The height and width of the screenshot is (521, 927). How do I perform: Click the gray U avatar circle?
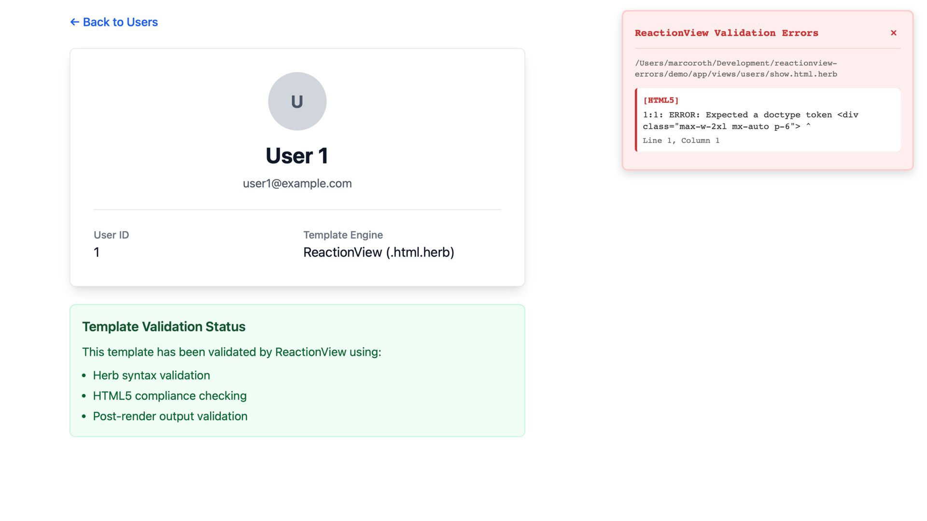297,101
